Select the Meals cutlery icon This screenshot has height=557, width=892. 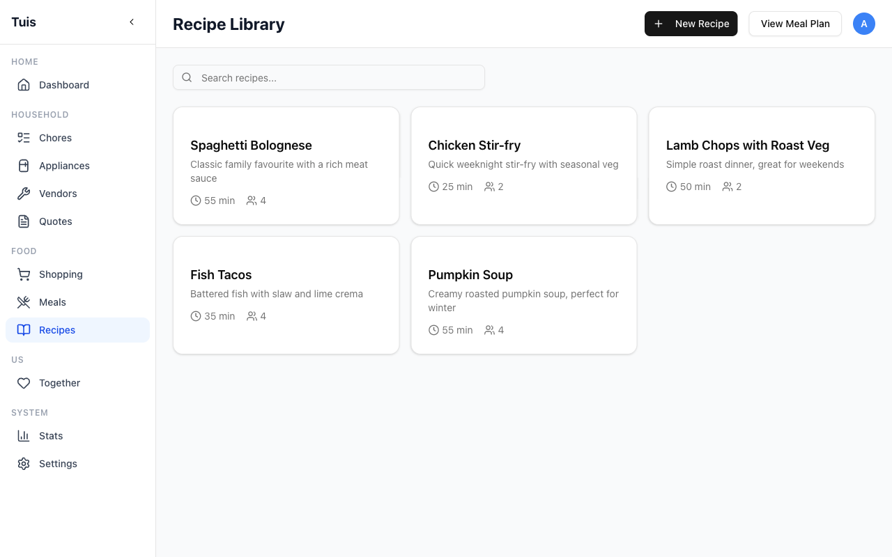(24, 301)
